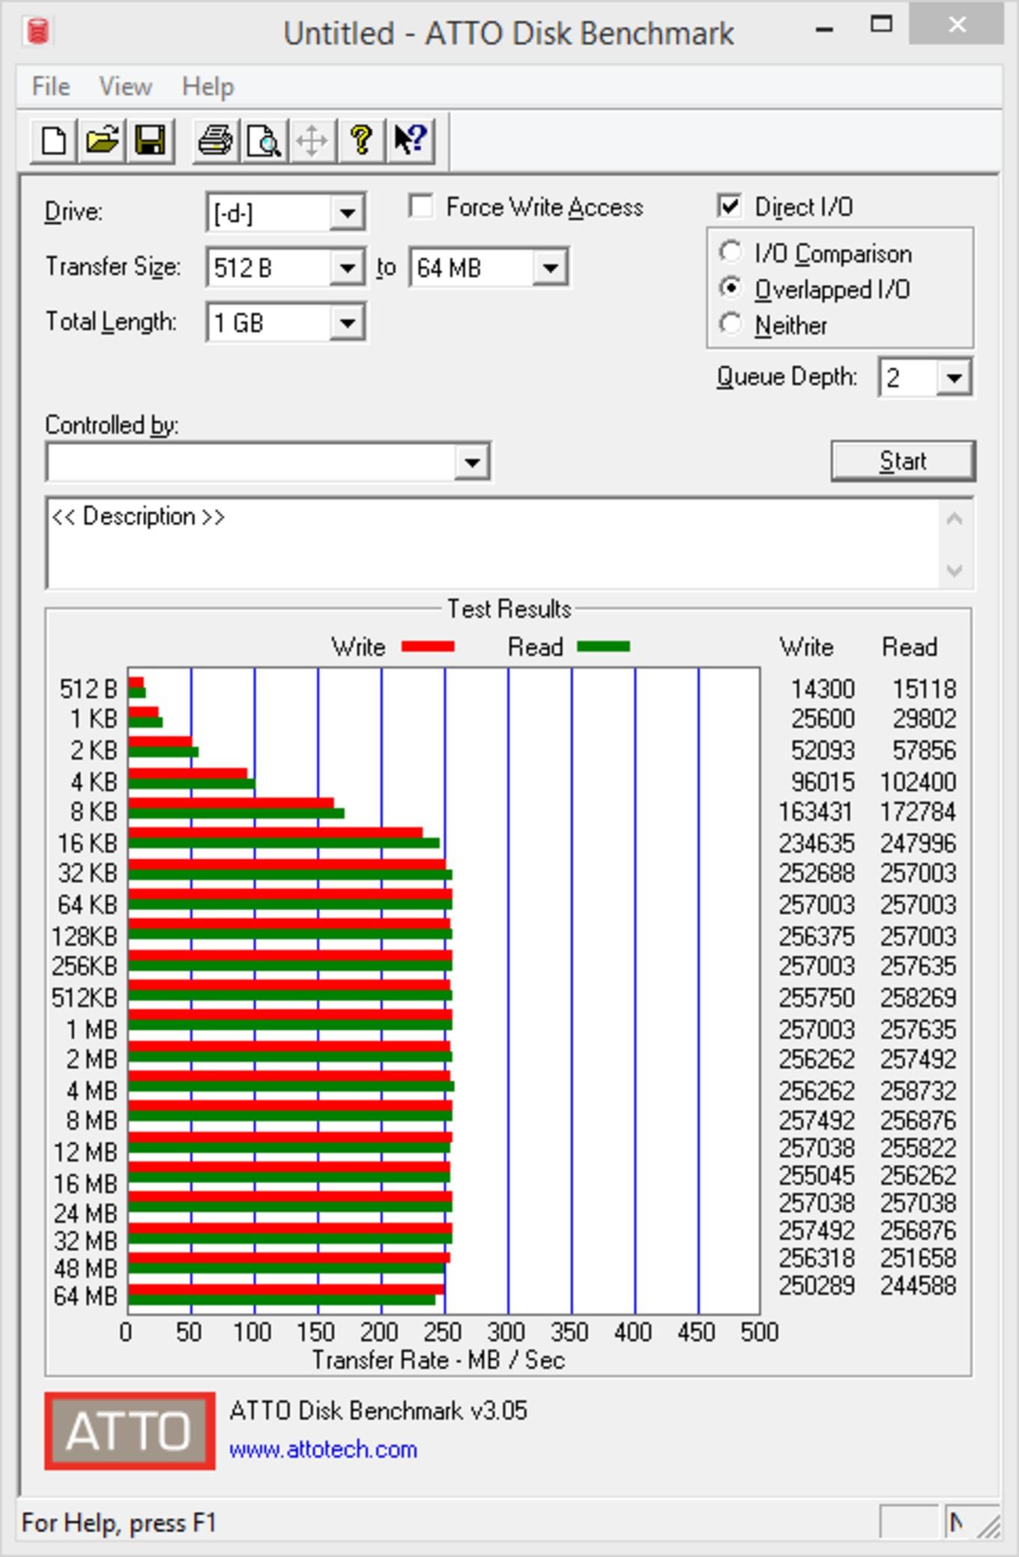Select the Neither radio button
This screenshot has width=1019, height=1557.
[x=731, y=324]
